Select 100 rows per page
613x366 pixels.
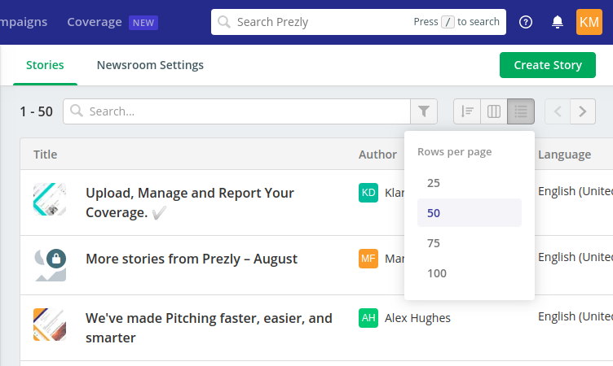tap(470, 273)
